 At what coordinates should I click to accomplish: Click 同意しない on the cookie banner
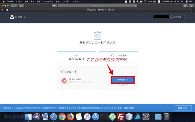[183, 108]
